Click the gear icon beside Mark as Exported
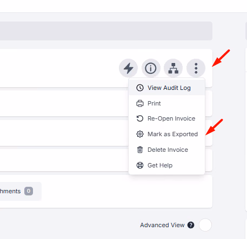The image size is (247, 239). point(140,134)
